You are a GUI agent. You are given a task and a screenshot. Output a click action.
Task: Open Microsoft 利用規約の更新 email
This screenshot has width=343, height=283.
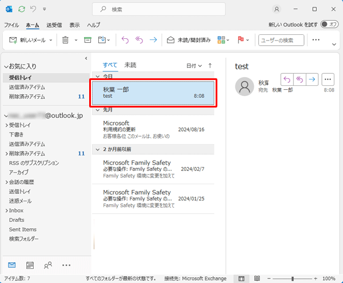click(x=153, y=129)
